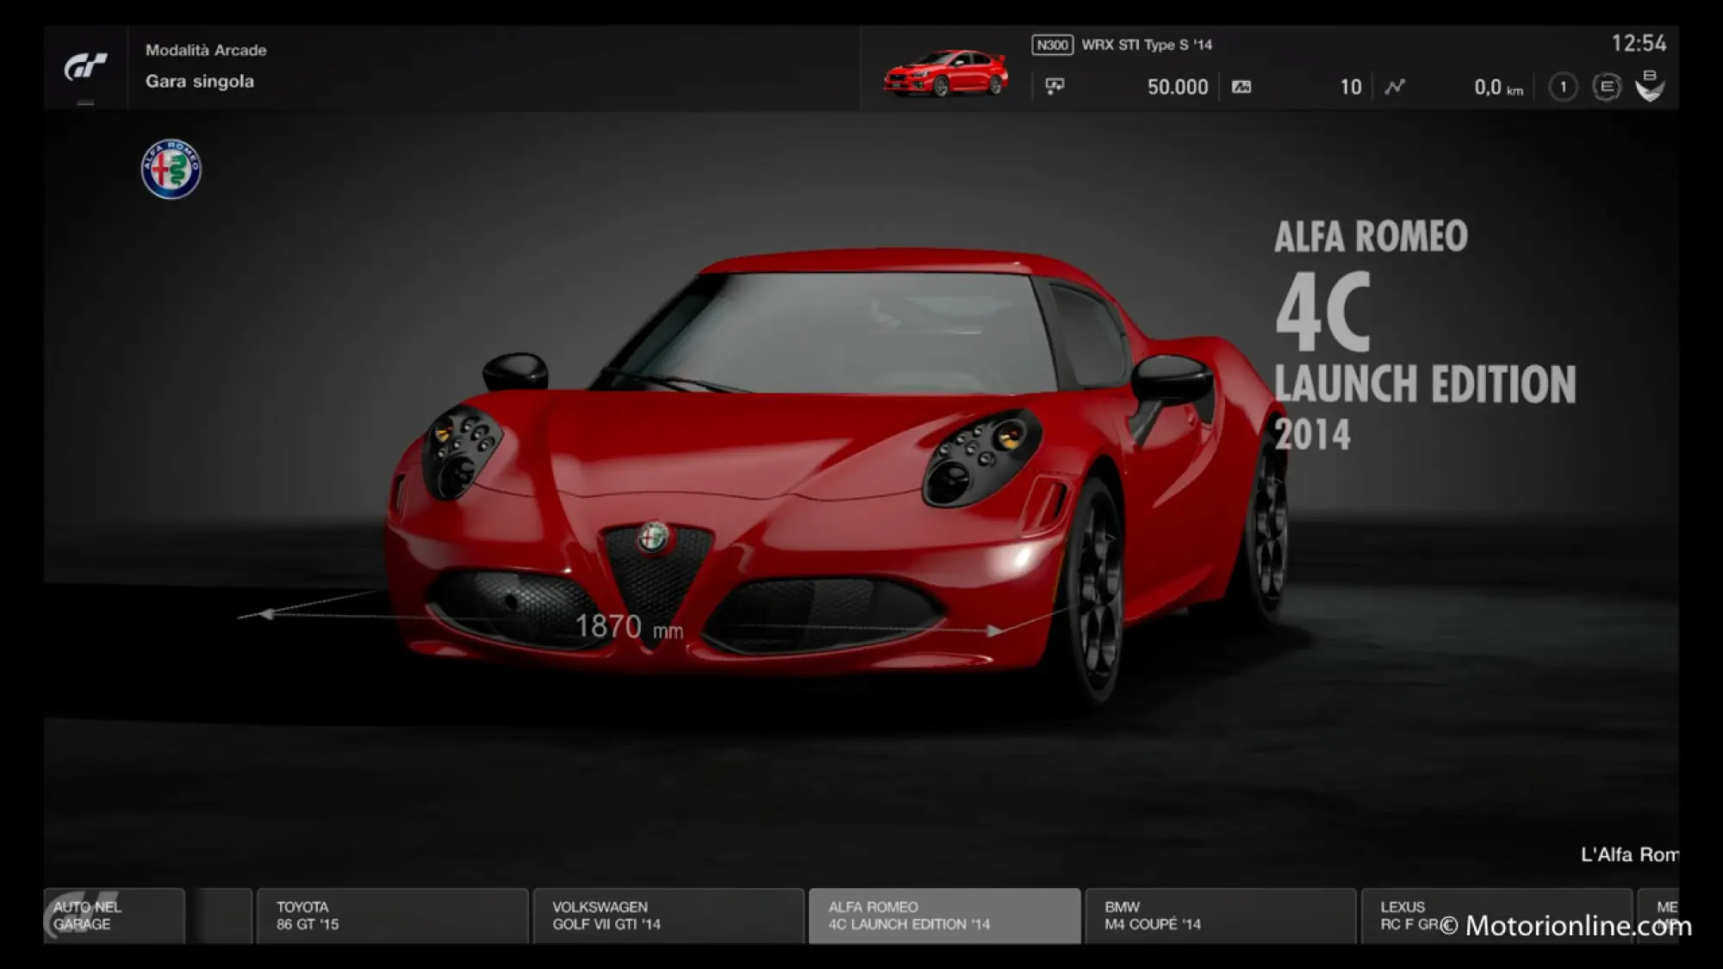Click the large 4C model name
This screenshot has height=969, width=1723.
(x=1322, y=312)
